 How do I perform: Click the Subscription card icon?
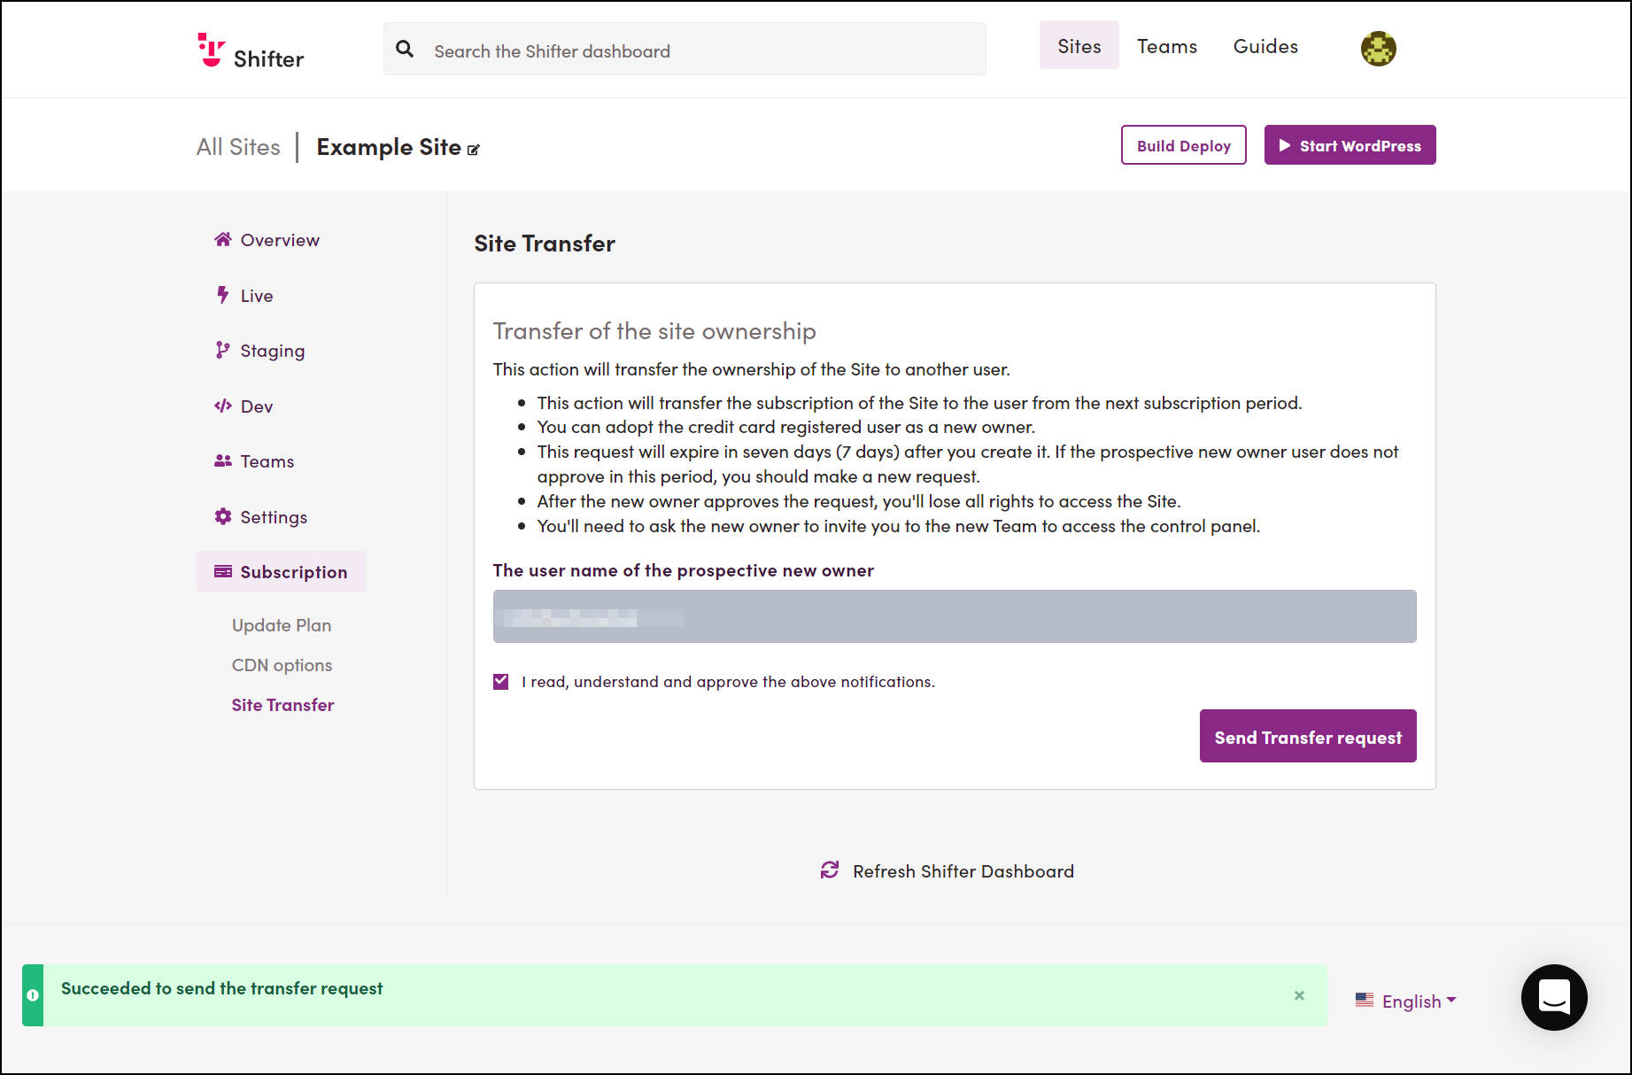click(x=223, y=571)
